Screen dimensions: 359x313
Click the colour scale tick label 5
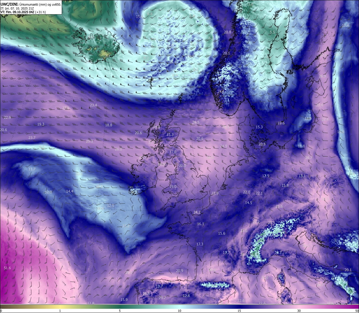pos(120,311)
